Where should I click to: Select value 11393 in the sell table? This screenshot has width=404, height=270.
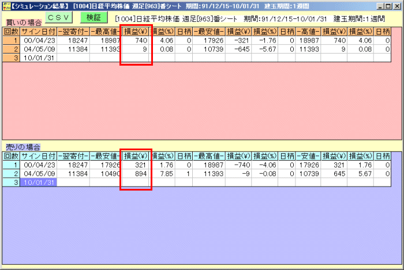(x=209, y=174)
